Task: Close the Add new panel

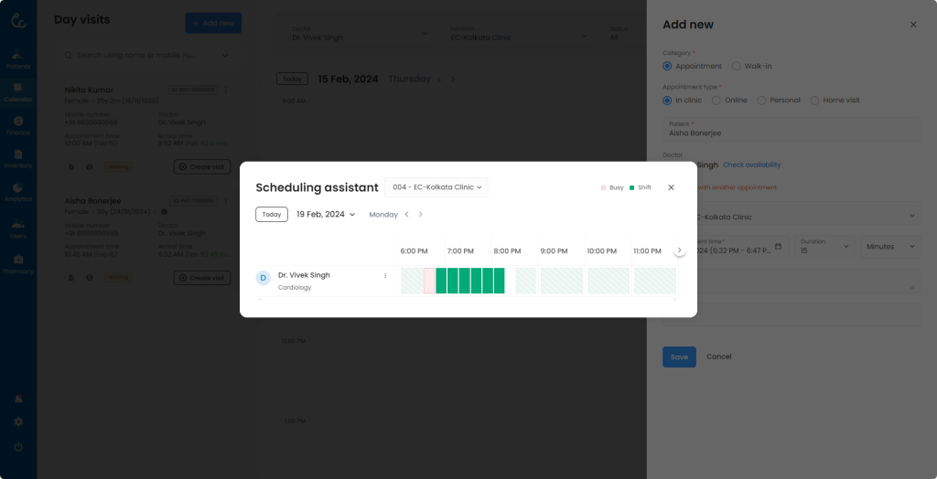Action: 912,25
